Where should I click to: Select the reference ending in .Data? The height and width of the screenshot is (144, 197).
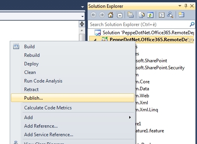point(142,89)
